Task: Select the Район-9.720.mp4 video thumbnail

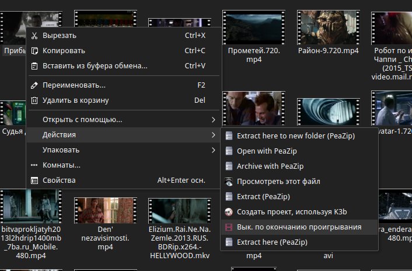Action: click(327, 26)
